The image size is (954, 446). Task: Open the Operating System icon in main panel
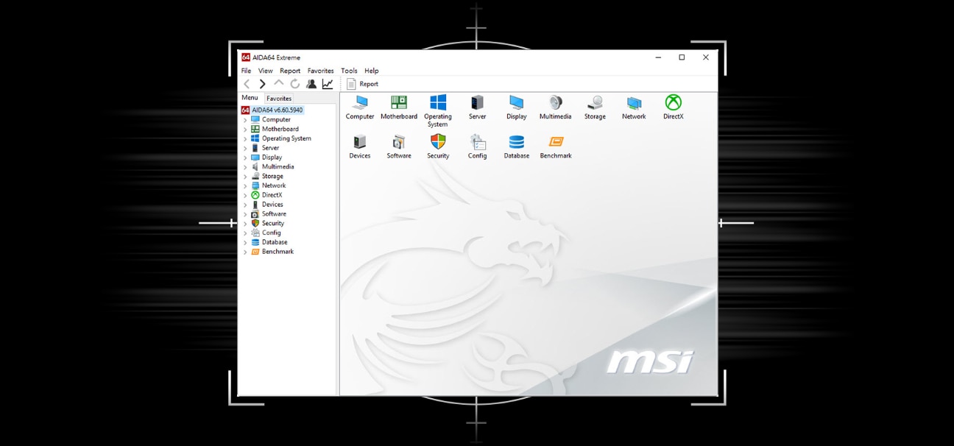click(438, 103)
